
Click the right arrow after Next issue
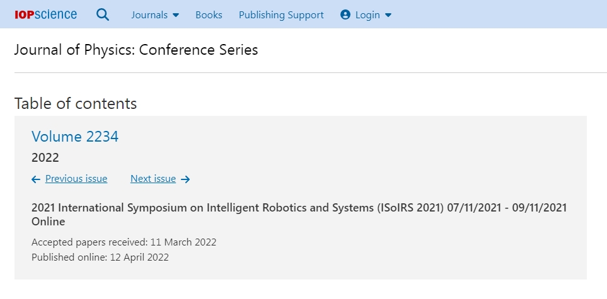(185, 179)
